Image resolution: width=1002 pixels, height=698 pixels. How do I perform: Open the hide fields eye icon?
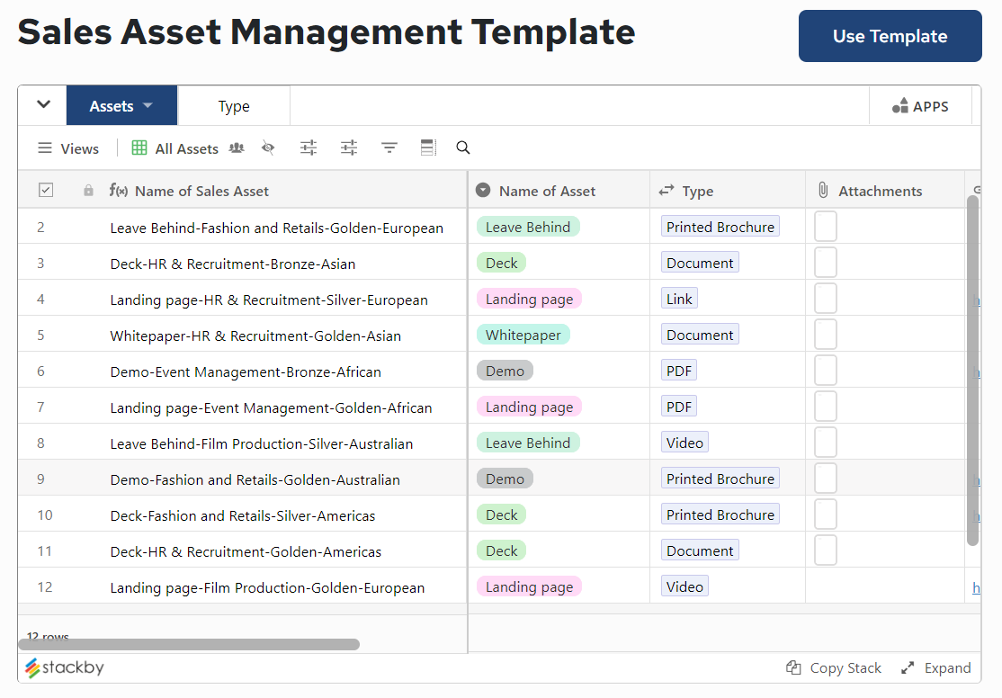pyautogui.click(x=268, y=148)
